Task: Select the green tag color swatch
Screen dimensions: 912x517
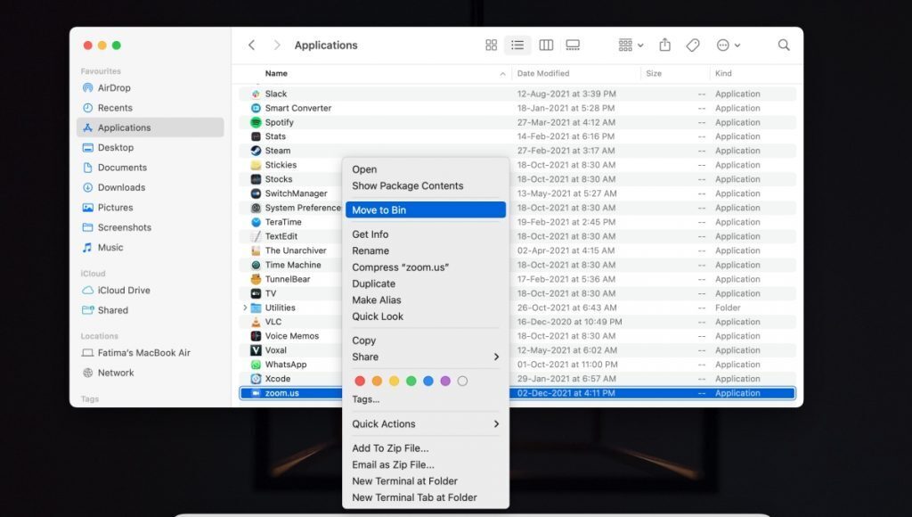Action: 411,380
